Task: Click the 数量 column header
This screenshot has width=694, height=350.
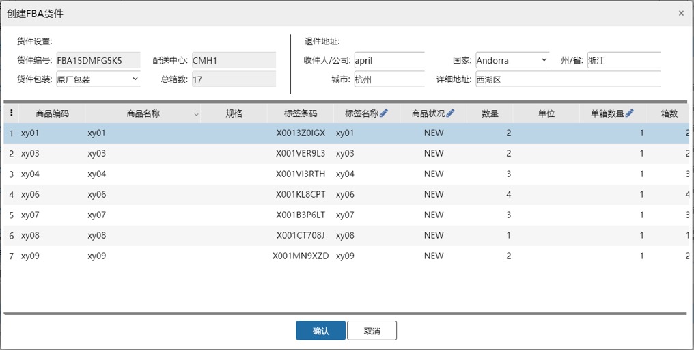Action: (490, 113)
